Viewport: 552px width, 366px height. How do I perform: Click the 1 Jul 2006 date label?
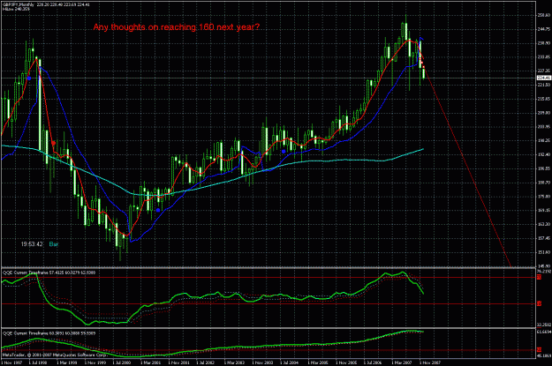tap(374, 362)
